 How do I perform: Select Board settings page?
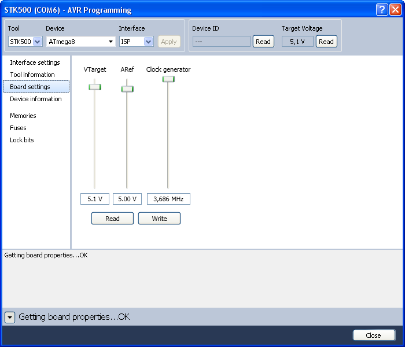[36, 87]
